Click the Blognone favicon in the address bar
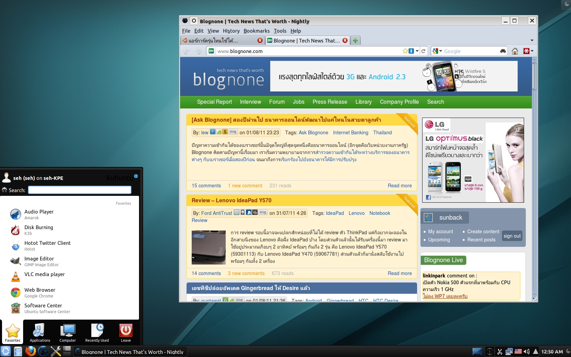Image resolution: width=571 pixels, height=357 pixels. click(211, 51)
